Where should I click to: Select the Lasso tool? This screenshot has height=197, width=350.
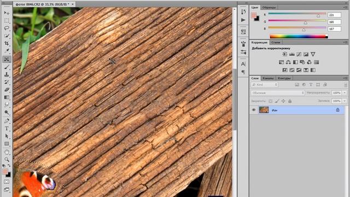7,28
